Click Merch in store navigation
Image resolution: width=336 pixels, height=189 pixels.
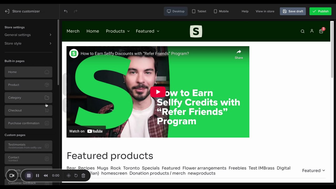[73, 31]
